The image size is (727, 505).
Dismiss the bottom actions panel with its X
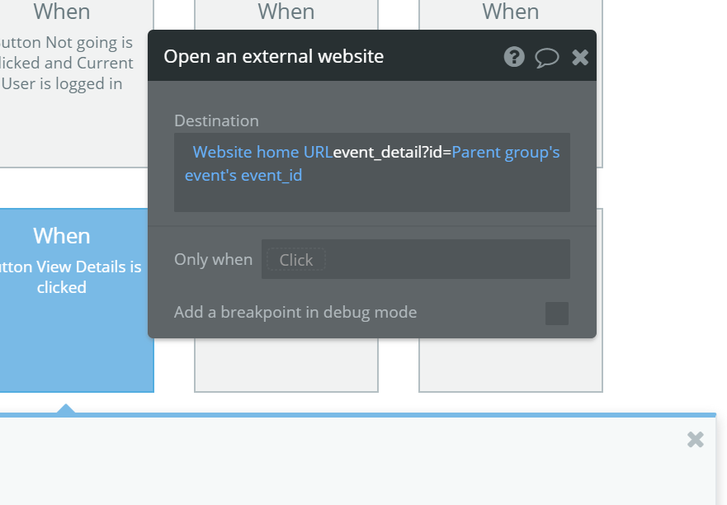696,439
